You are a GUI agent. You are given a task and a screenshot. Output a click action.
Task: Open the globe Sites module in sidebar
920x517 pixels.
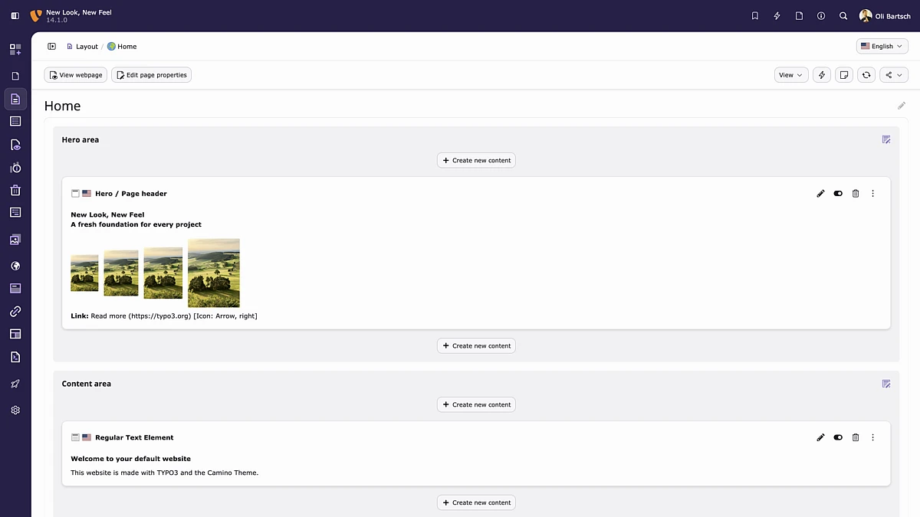(x=15, y=266)
